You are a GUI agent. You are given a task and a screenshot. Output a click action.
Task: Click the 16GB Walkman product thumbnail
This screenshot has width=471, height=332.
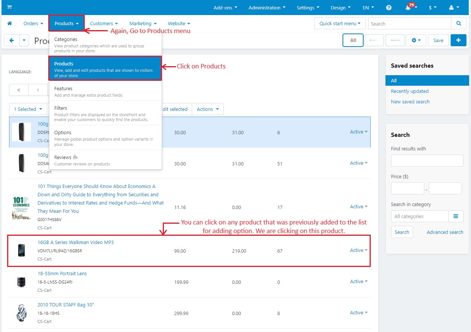(21, 250)
